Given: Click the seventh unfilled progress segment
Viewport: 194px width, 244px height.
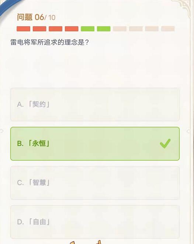Looking at the screenshot, I should point(120,29).
